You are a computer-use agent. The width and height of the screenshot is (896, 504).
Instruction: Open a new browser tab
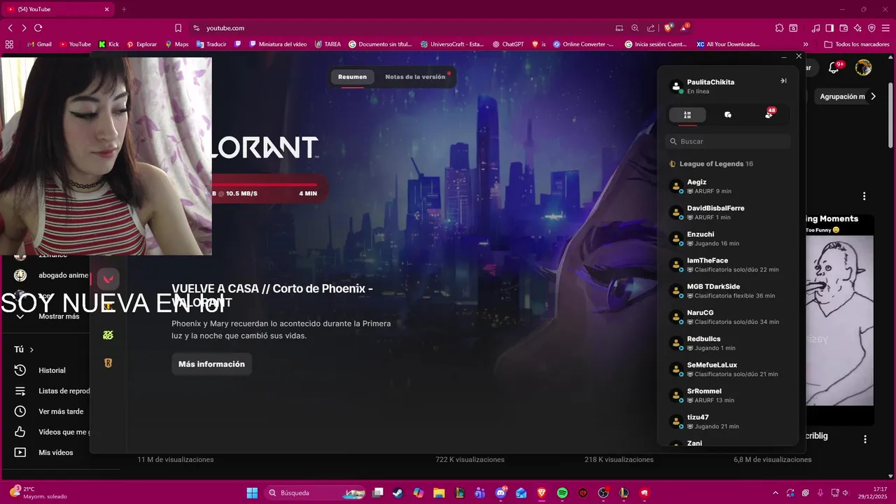pyautogui.click(x=124, y=9)
